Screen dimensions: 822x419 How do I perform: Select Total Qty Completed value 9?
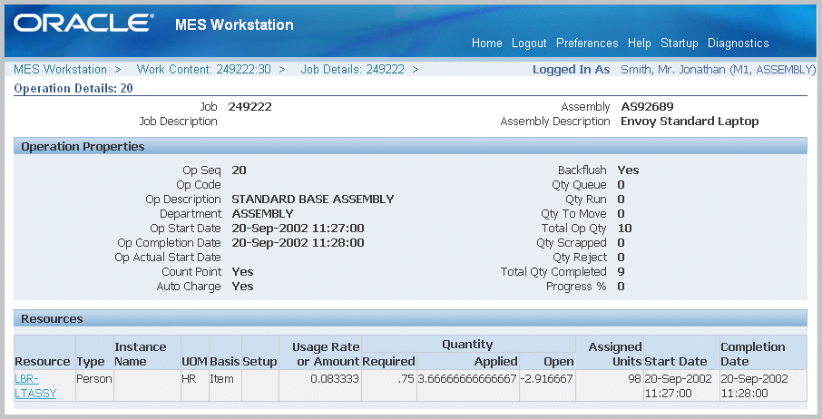621,272
